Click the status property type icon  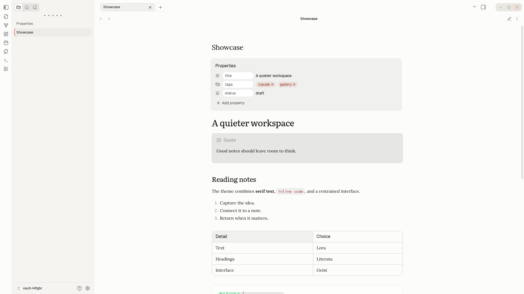pos(218,93)
